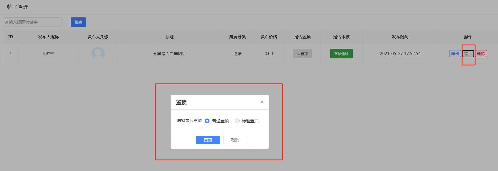Click the 用户** nickname cell
The image size is (498, 171).
[49, 54]
